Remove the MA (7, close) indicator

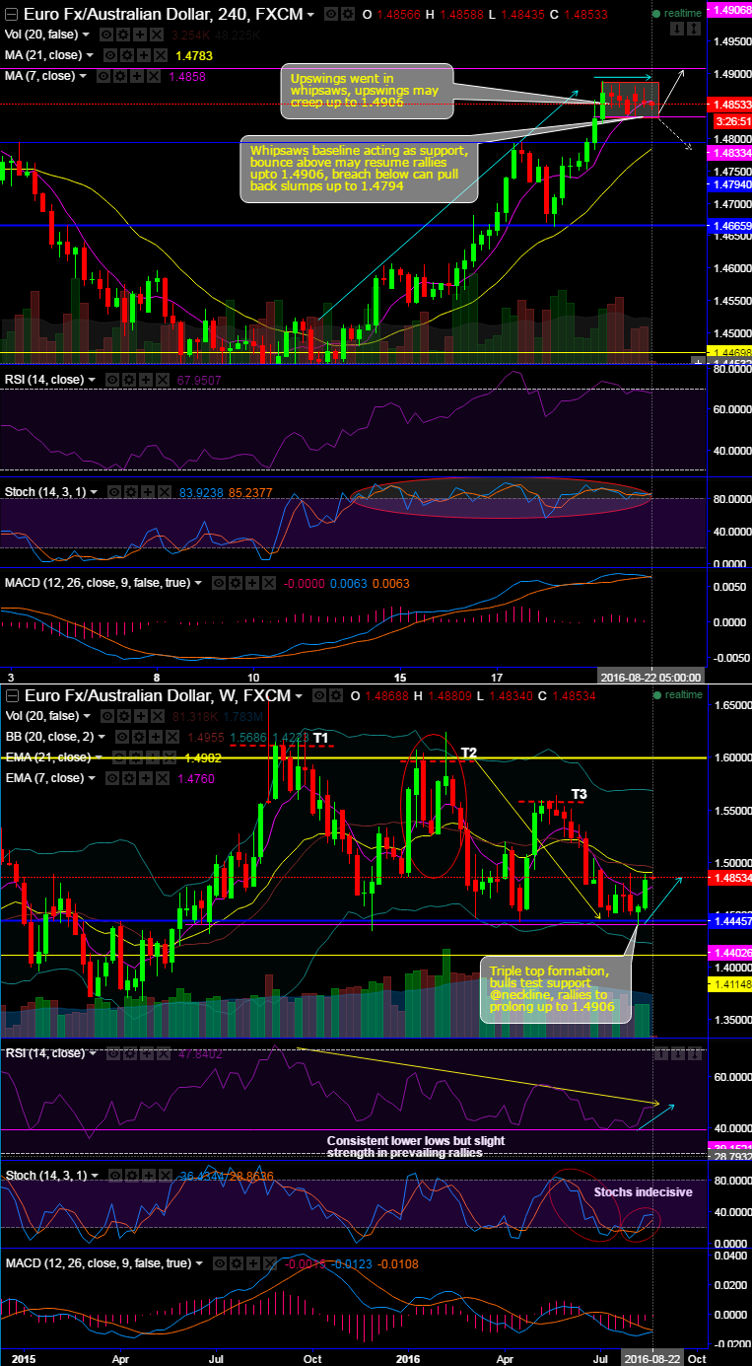(154, 76)
